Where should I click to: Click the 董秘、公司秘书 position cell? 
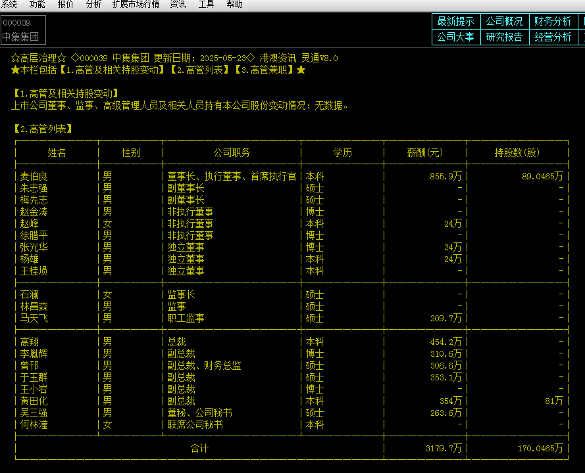pyautogui.click(x=199, y=413)
